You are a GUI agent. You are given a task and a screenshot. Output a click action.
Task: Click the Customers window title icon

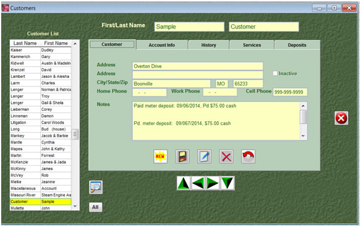pyautogui.click(x=6, y=8)
